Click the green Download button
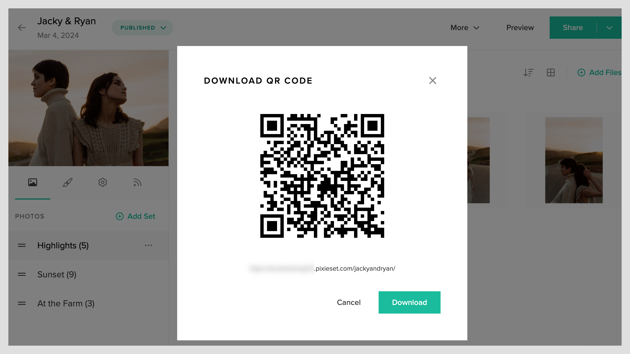 [x=409, y=302]
